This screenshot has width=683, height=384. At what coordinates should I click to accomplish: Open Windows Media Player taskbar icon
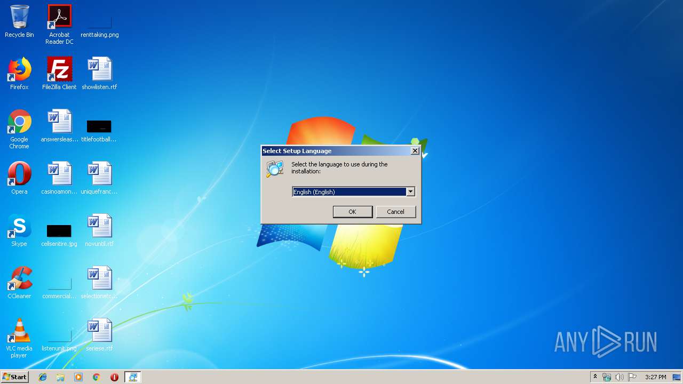pyautogui.click(x=78, y=377)
